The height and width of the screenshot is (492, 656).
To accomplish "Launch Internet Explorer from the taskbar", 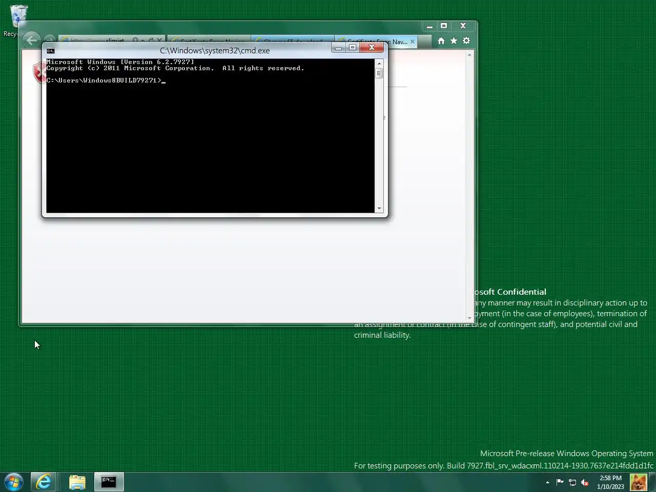I will click(44, 482).
